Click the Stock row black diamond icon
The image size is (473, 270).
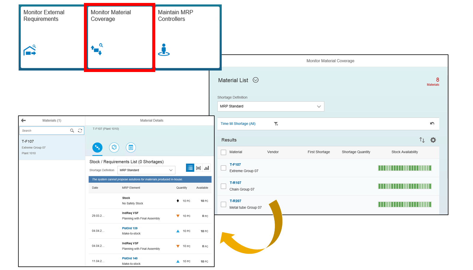click(178, 201)
